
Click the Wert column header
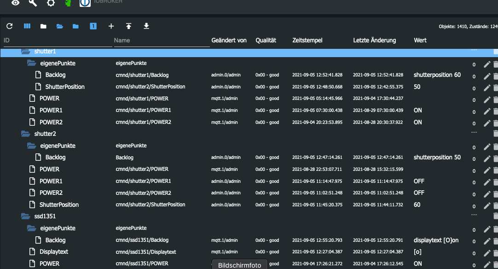[420, 41]
